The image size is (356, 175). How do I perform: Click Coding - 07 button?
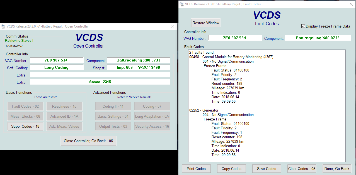point(152,106)
